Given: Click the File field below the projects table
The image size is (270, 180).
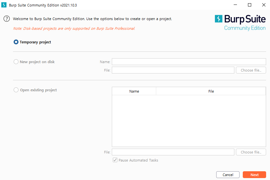Looking at the screenshot, I should click(x=173, y=152).
